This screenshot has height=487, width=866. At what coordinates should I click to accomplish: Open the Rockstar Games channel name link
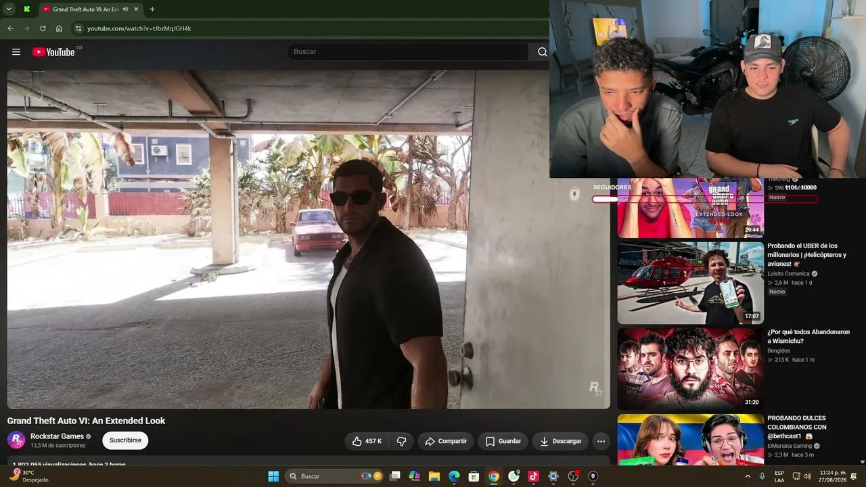tap(57, 436)
